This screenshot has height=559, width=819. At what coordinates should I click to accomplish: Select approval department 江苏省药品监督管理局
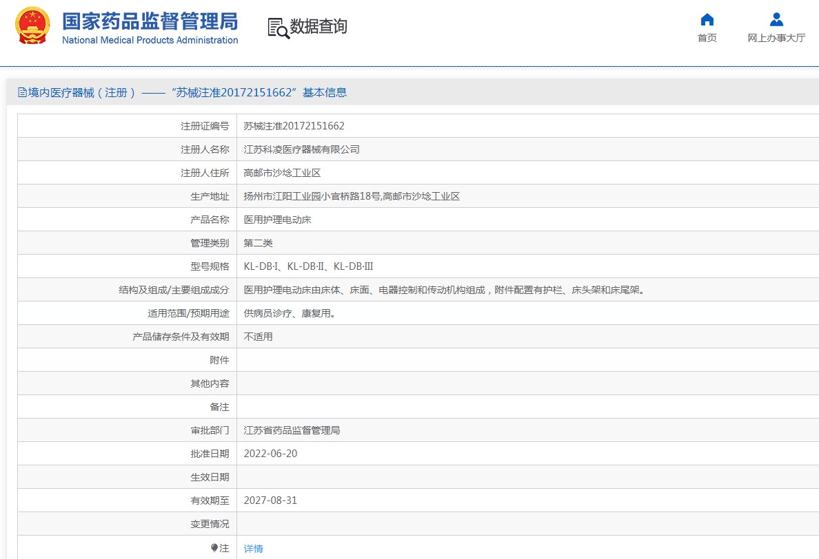(x=292, y=430)
